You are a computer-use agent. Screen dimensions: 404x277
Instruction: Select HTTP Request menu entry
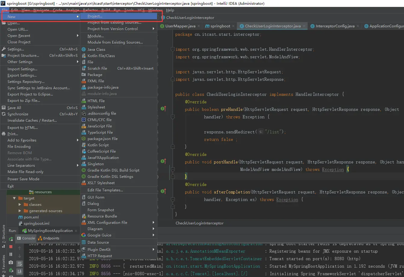click(x=119, y=256)
